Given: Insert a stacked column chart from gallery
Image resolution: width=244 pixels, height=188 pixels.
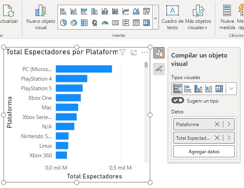Looking at the screenshot, I should tap(73, 11).
